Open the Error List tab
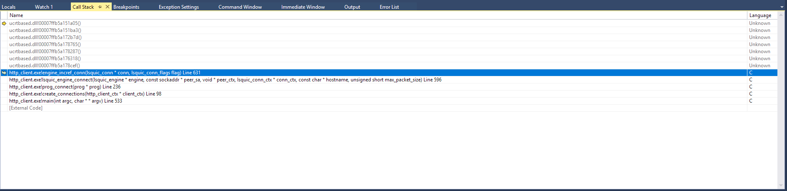This screenshot has width=787, height=191. coord(389,7)
